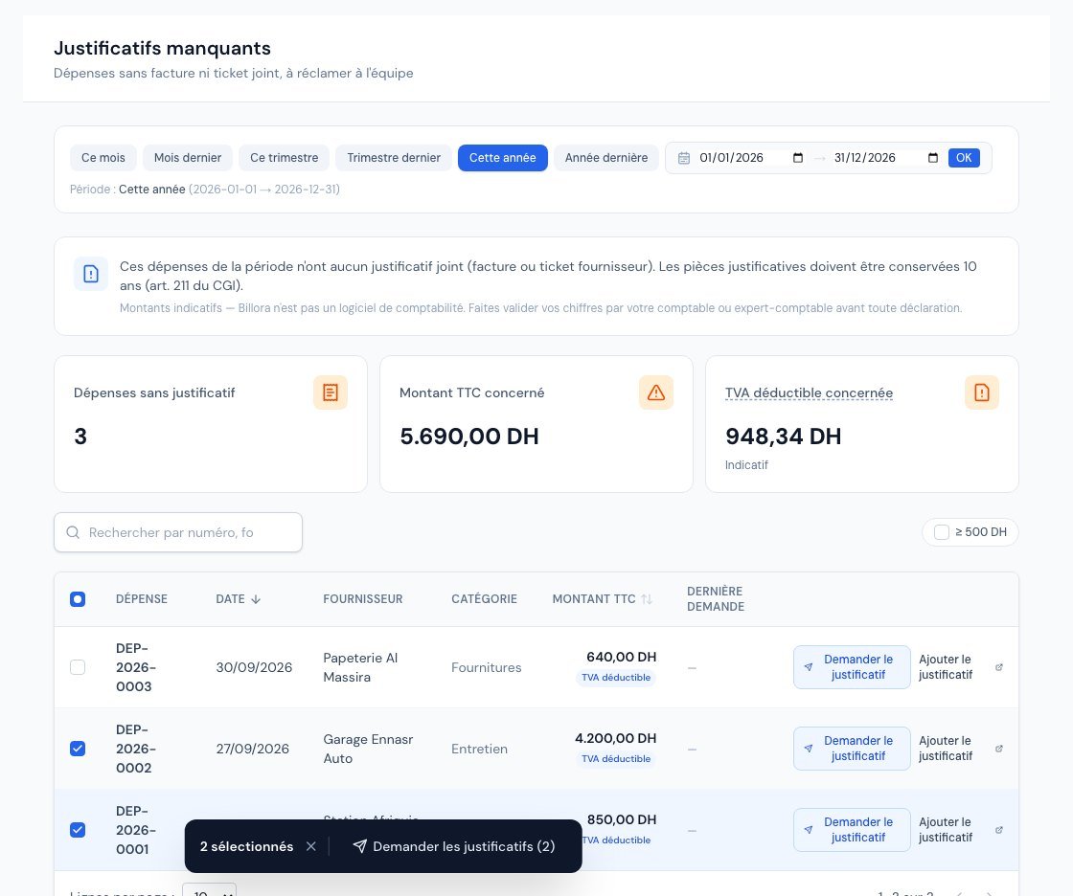Click the FOURNISSEUR column header
Screen dimensions: 1073x896
[363, 599]
